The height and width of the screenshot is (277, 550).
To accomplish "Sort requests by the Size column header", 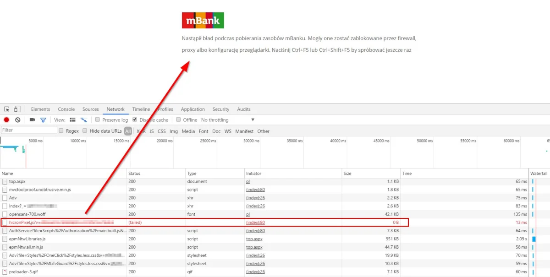I will pyautogui.click(x=347, y=174).
